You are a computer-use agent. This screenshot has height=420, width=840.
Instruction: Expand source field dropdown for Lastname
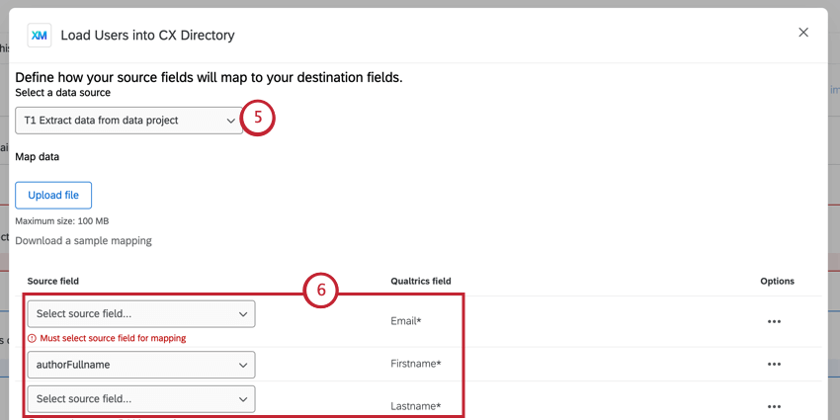coord(140,398)
